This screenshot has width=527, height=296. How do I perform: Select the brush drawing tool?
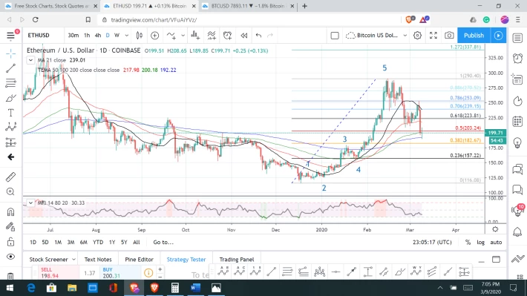[x=10, y=98]
